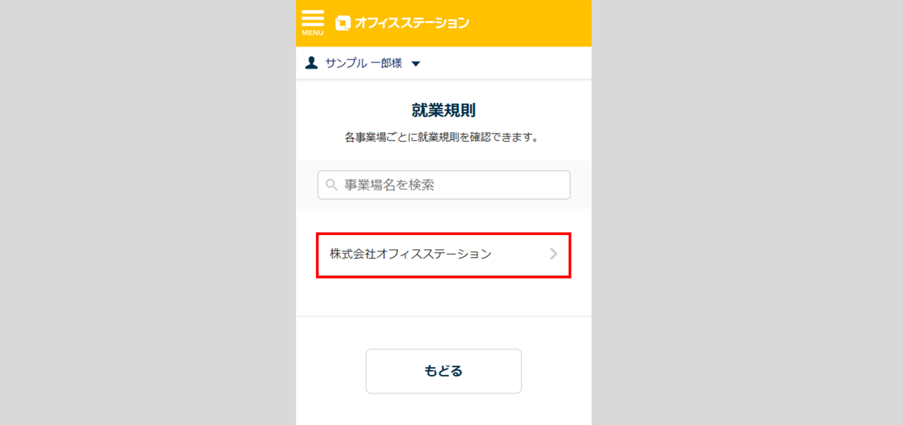Click the MENU label under the hamburger

312,33
